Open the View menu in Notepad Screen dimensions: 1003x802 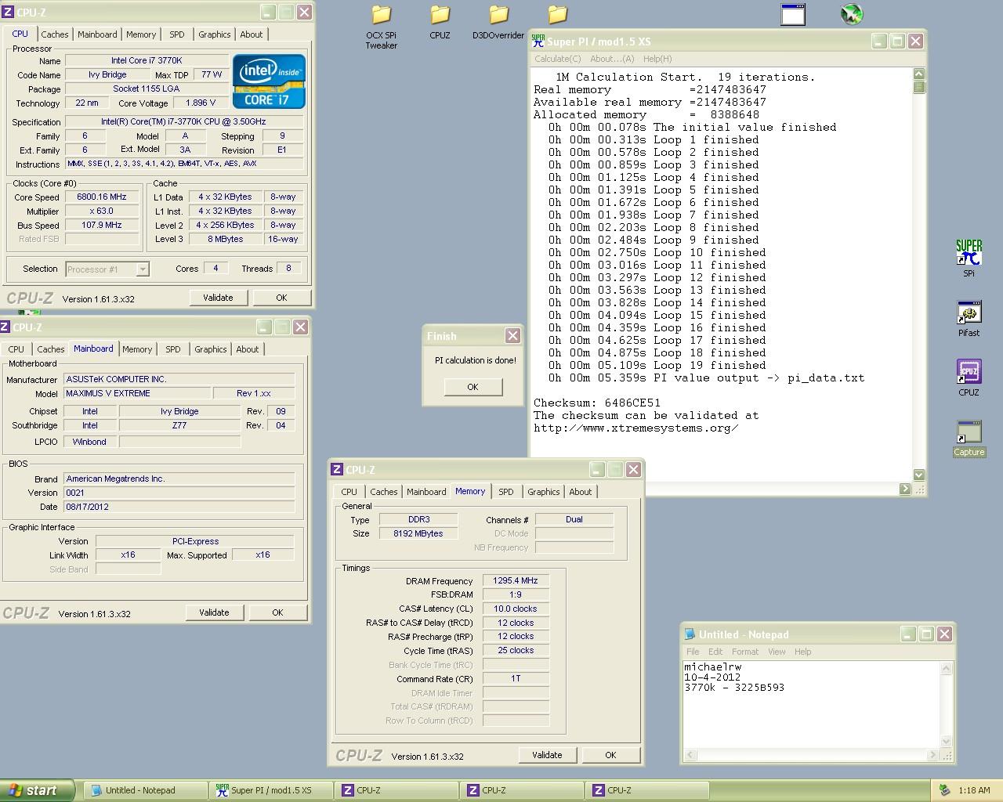[x=777, y=652]
